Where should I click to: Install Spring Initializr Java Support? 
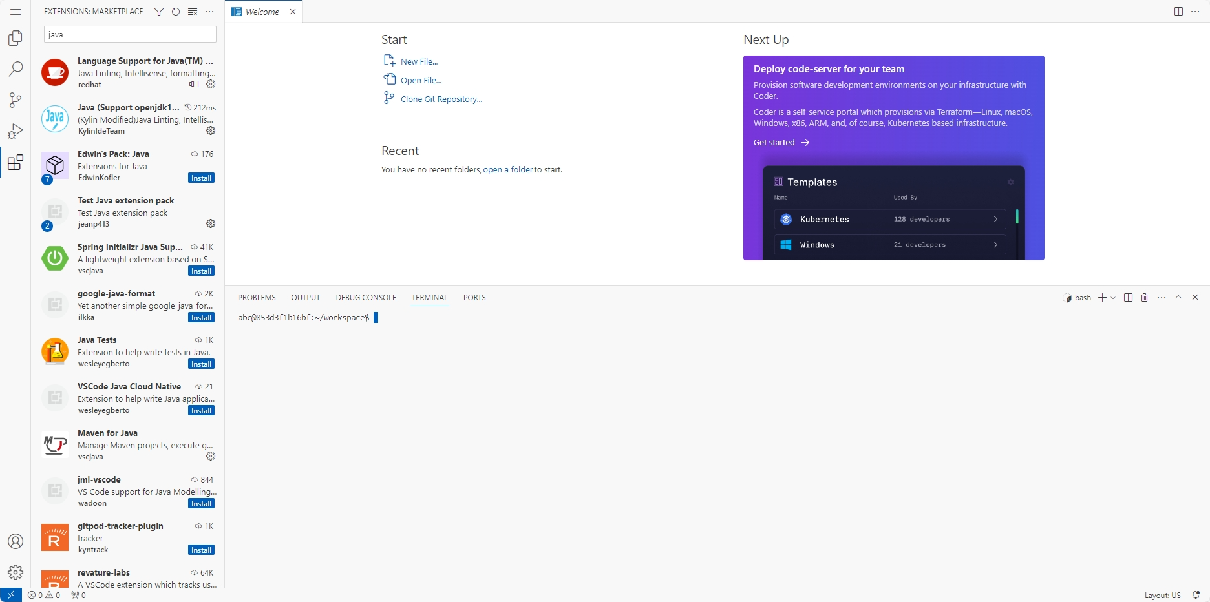pyautogui.click(x=202, y=271)
